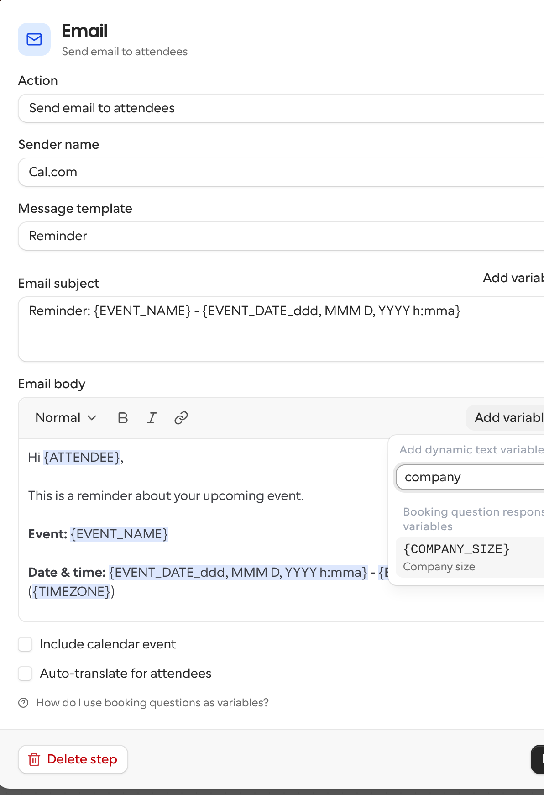This screenshot has width=544, height=795.
Task: Click the {TIMEZONE} variable in email body
Action: pyautogui.click(x=72, y=591)
